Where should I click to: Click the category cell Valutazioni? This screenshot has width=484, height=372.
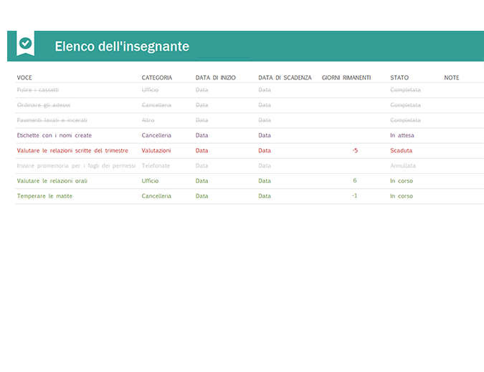pos(156,150)
